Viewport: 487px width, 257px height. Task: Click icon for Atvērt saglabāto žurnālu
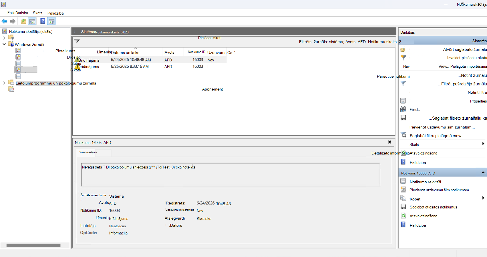403,50
